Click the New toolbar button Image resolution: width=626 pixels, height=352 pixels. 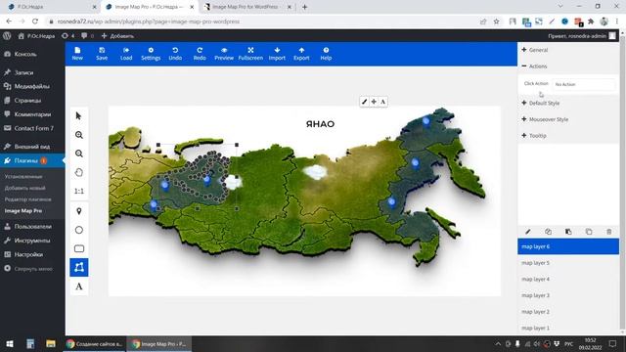click(77, 54)
